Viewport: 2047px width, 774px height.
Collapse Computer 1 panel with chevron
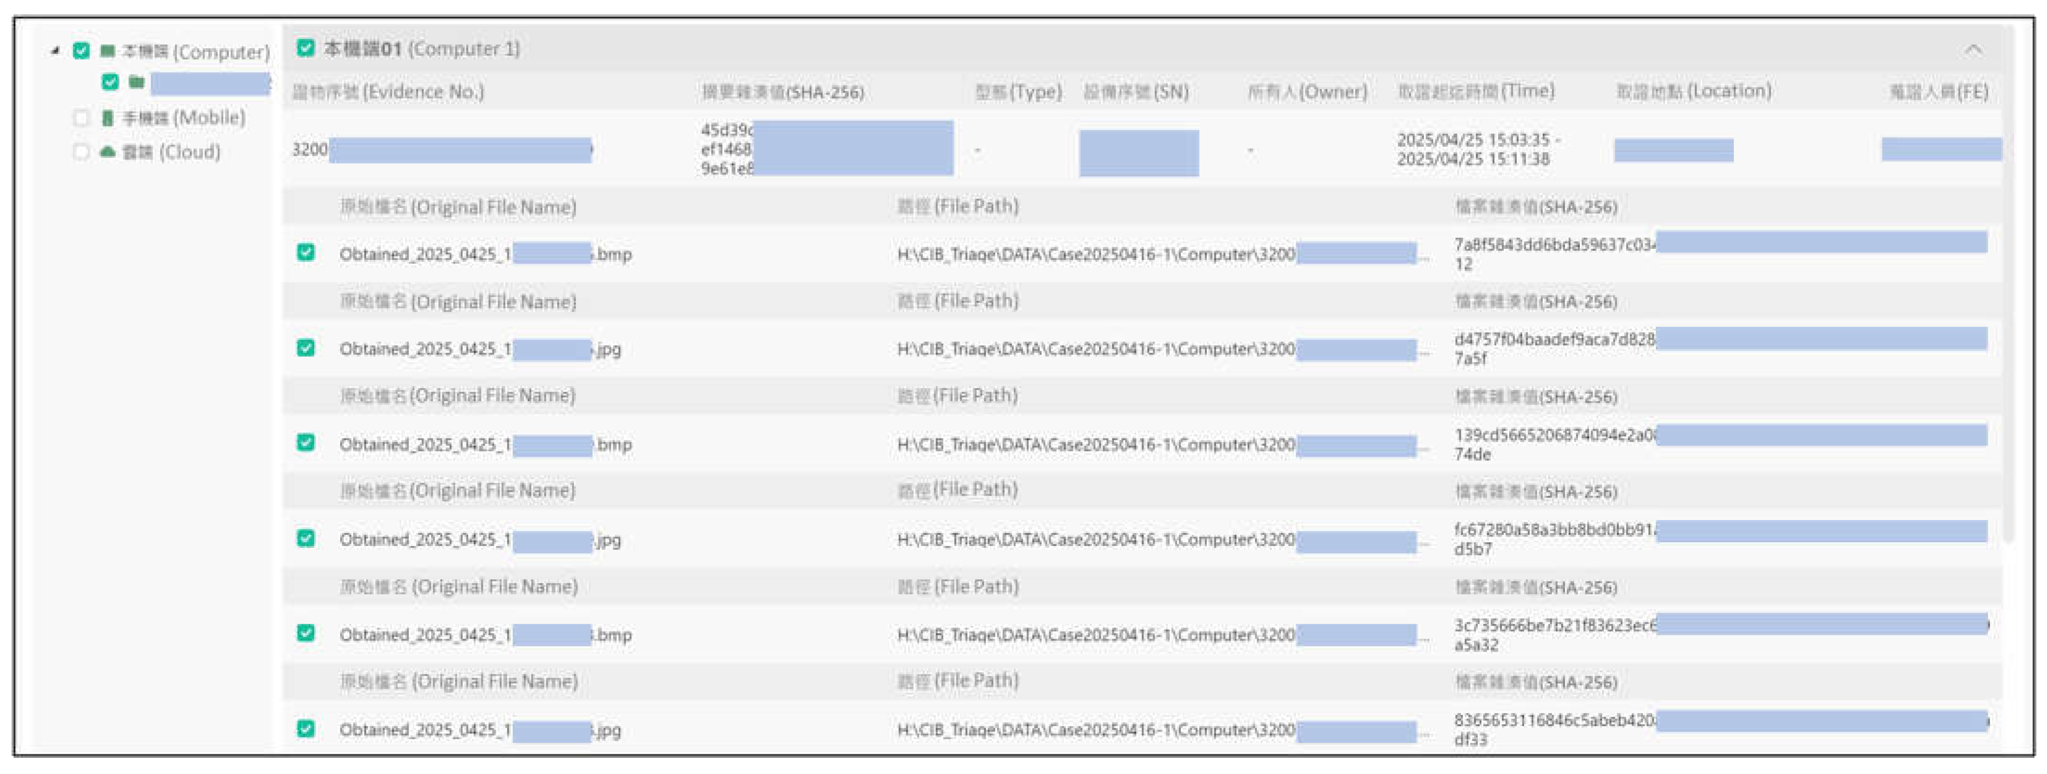[1973, 49]
